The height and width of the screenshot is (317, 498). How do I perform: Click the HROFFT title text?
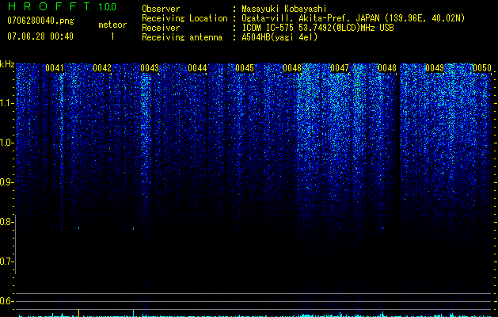48,6
